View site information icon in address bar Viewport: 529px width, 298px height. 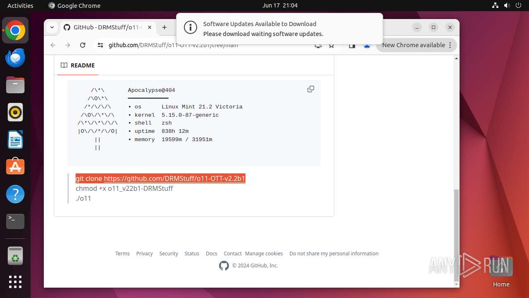coord(100,45)
